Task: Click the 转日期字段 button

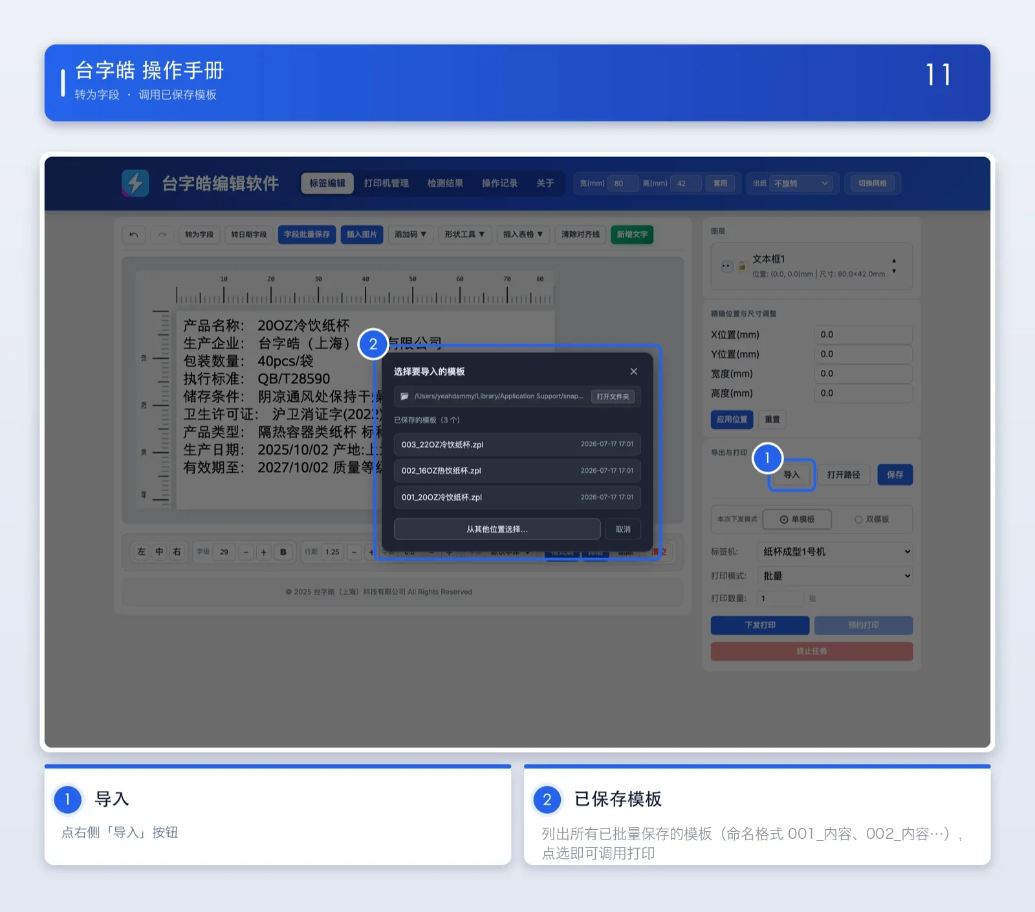Action: coord(249,234)
